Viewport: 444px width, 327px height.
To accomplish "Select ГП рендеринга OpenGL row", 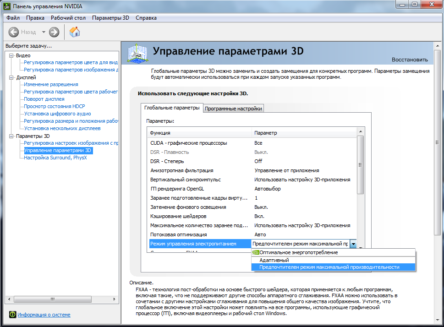I will (x=252, y=189).
